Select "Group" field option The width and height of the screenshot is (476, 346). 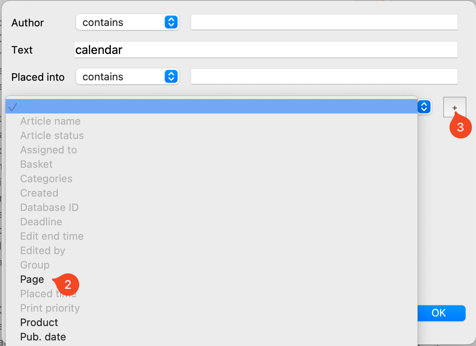pos(35,265)
